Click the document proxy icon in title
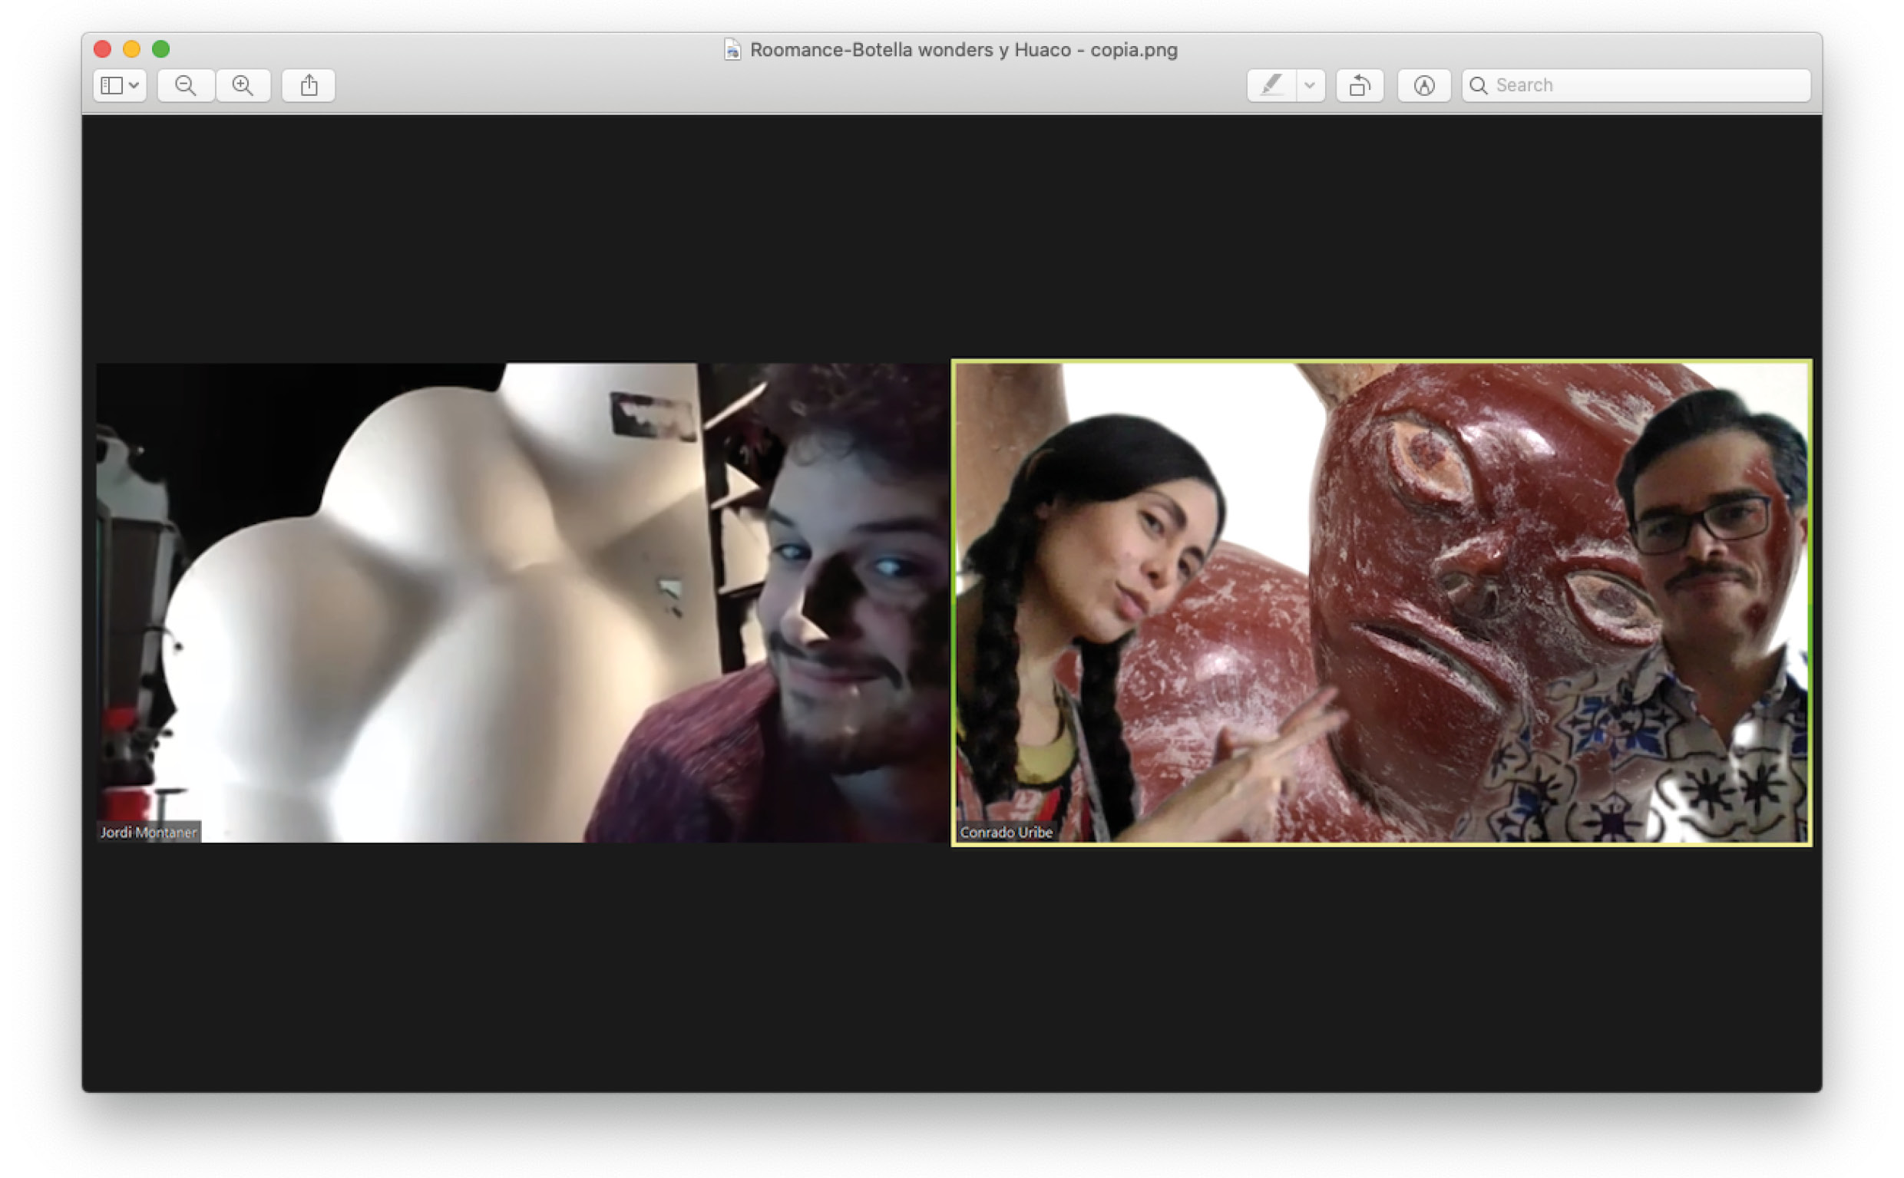This screenshot has width=1904, height=1178. click(732, 50)
